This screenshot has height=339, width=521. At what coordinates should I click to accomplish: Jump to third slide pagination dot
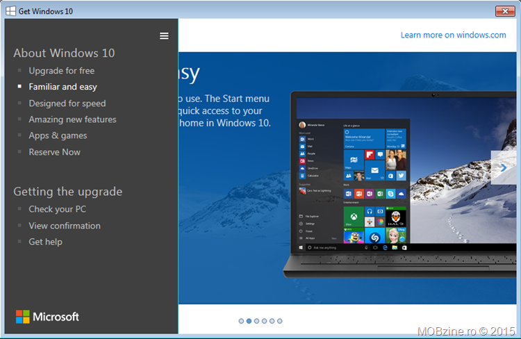click(x=256, y=321)
